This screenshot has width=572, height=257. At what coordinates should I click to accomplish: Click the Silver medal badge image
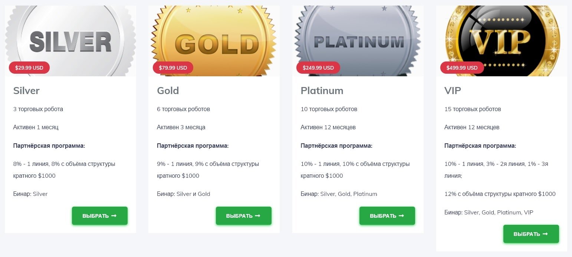click(70, 41)
